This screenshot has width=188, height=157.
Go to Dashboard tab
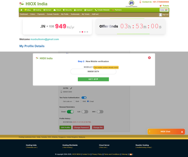point(24,14)
